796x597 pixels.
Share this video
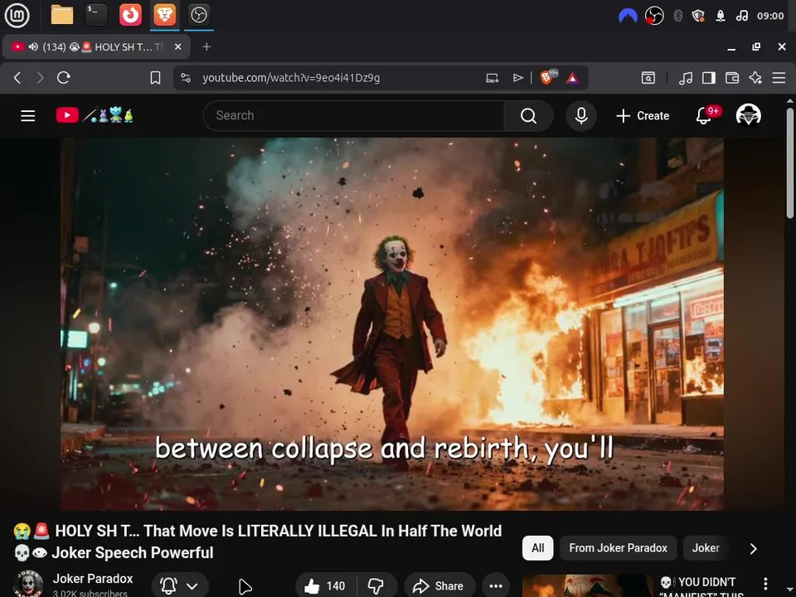439,586
